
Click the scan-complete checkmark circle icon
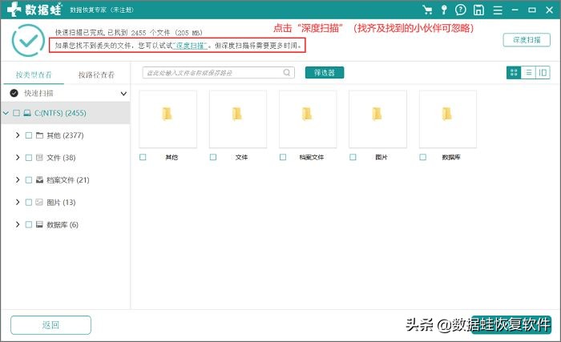pos(28,40)
